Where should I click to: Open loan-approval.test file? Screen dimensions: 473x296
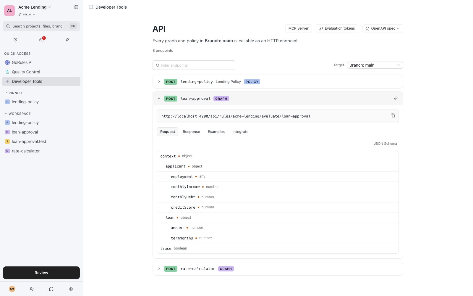[x=41, y=141]
